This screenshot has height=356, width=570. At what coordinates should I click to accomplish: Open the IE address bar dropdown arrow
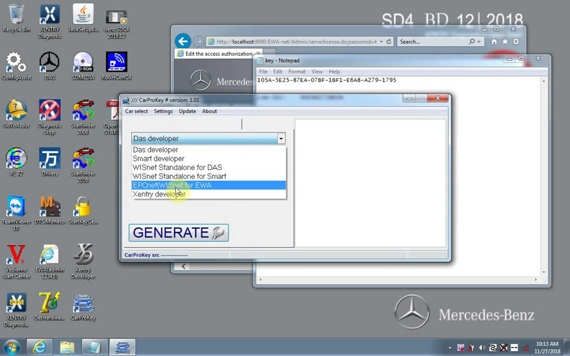pyautogui.click(x=381, y=42)
